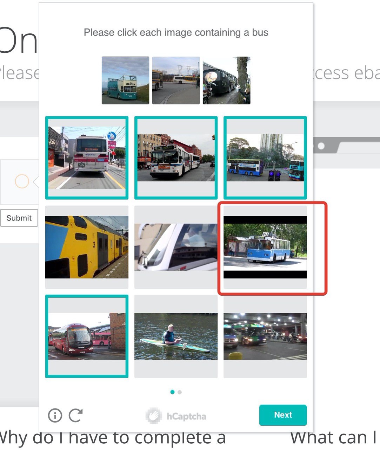This screenshot has height=450, width=380.
Task: Deselect the rear-view white bus image
Action: (x=87, y=157)
